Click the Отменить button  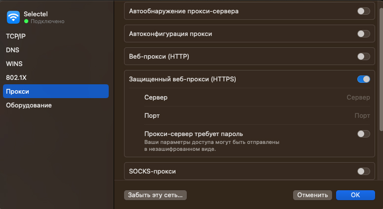click(312, 195)
